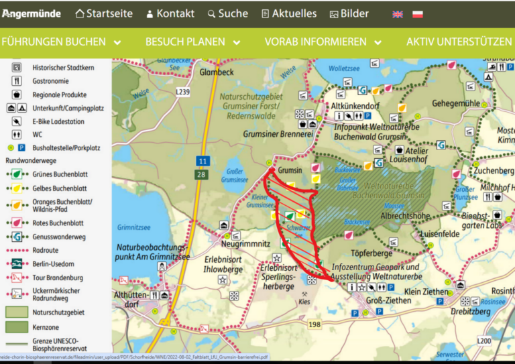515x364 pixels.
Task: Switch language with Polish flag
Action: [x=418, y=14]
